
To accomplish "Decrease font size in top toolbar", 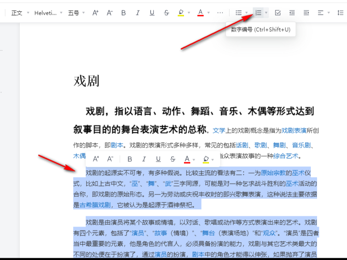I will [x=109, y=13].
